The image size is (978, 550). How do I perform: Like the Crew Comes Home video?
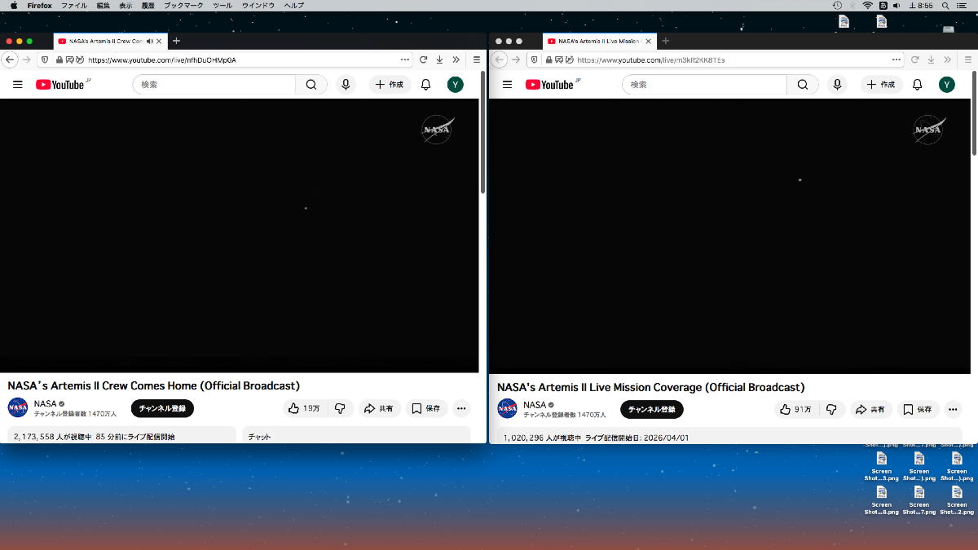[303, 408]
